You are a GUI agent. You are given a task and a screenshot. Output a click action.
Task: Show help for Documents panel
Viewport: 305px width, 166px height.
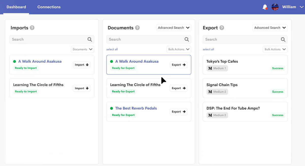point(137,28)
